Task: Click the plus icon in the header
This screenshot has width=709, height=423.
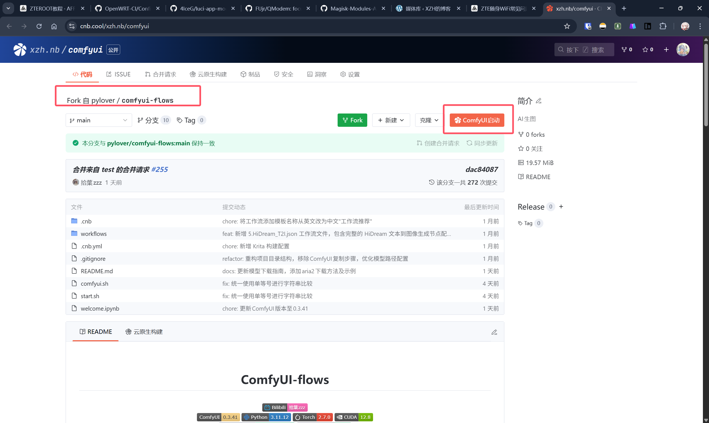Action: tap(666, 50)
